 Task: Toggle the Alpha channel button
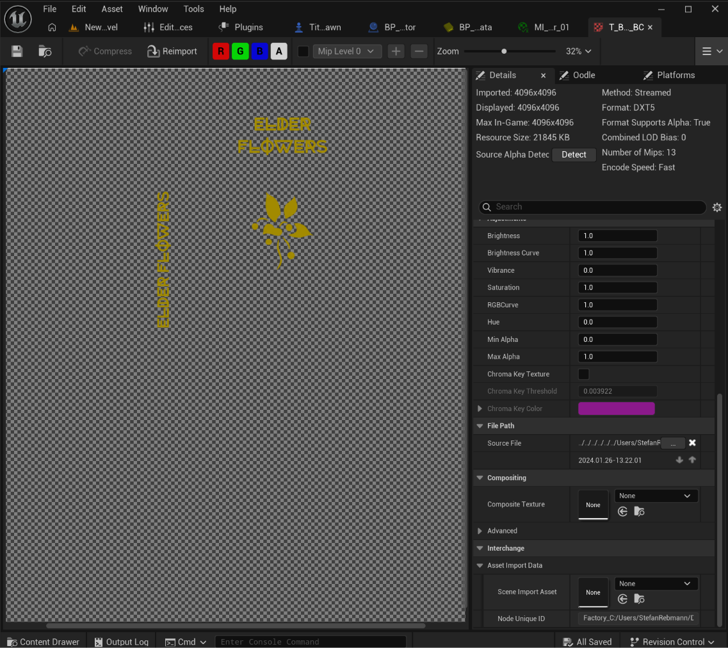279,51
